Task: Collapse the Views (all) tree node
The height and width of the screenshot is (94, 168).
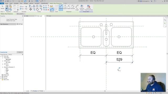Action: pos(1,56)
